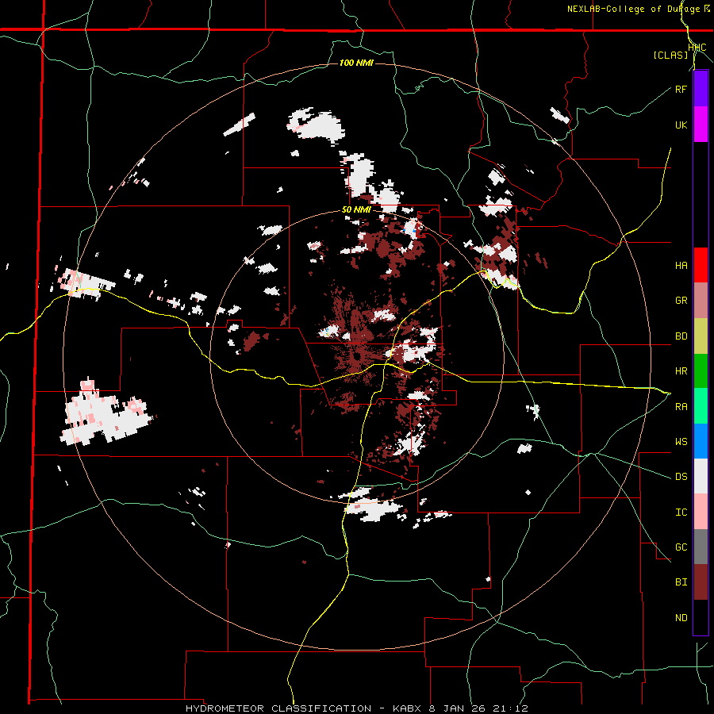Click the ND legend label
The image size is (714, 714).
[681, 618]
